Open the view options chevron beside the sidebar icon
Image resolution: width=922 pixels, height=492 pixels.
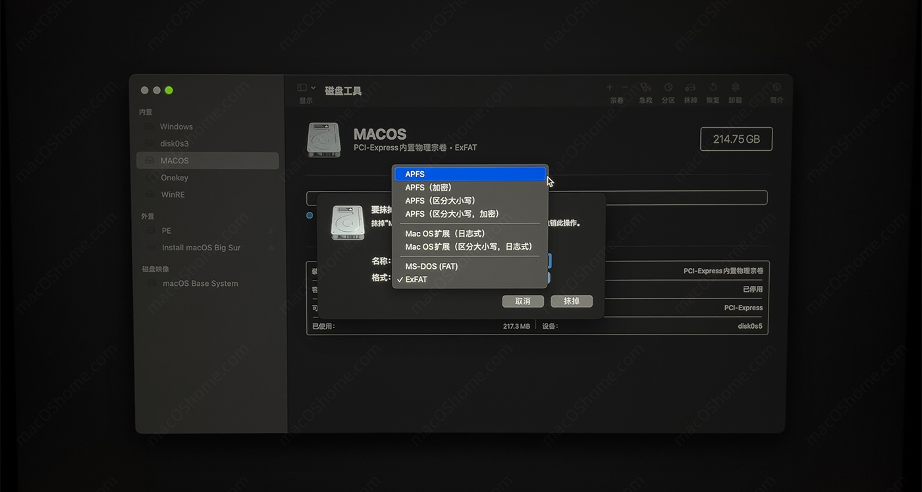[313, 88]
